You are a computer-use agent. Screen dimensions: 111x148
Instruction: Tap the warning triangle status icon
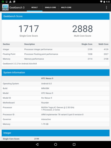click(x=10, y=2)
